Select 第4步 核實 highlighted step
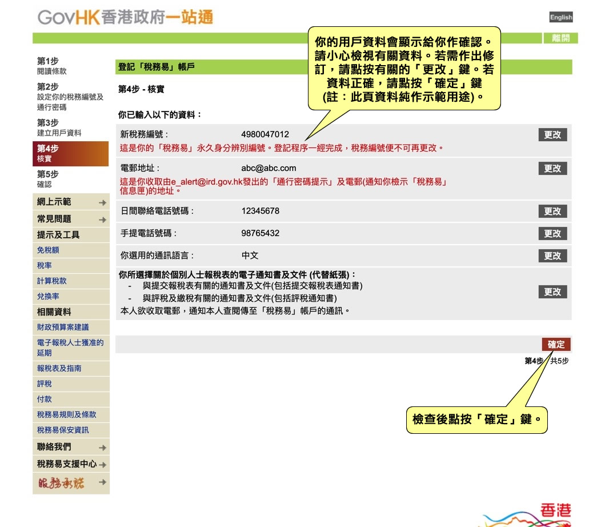Viewport: 597px width, 527px height. 70,154
